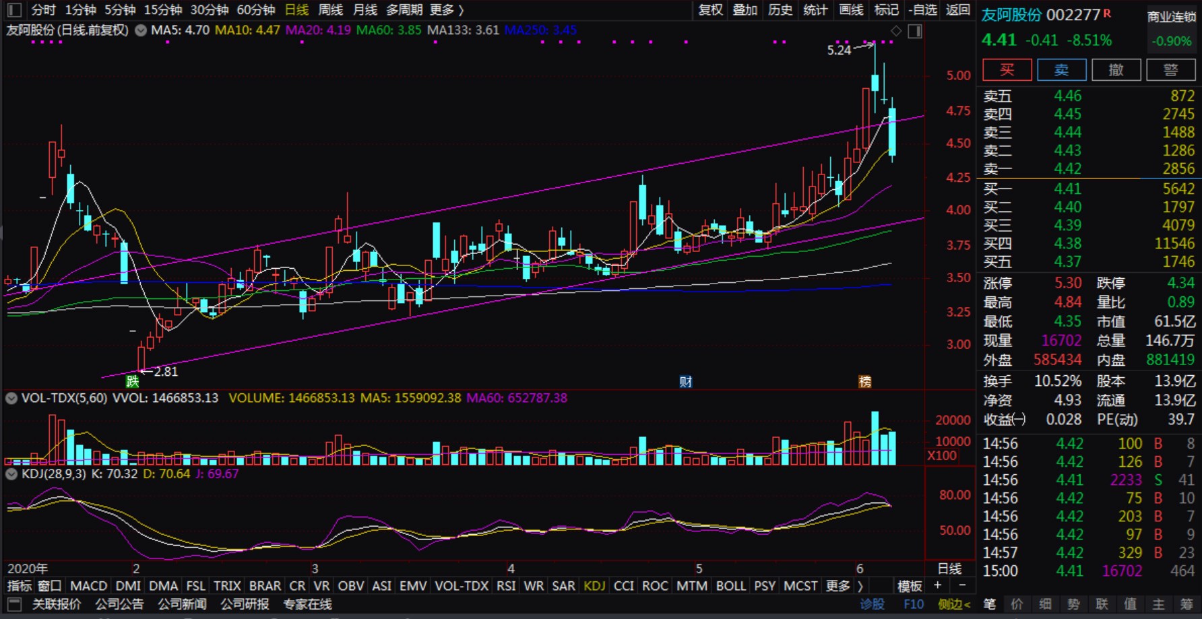Remove stock from watchlist via -自选

click(922, 10)
